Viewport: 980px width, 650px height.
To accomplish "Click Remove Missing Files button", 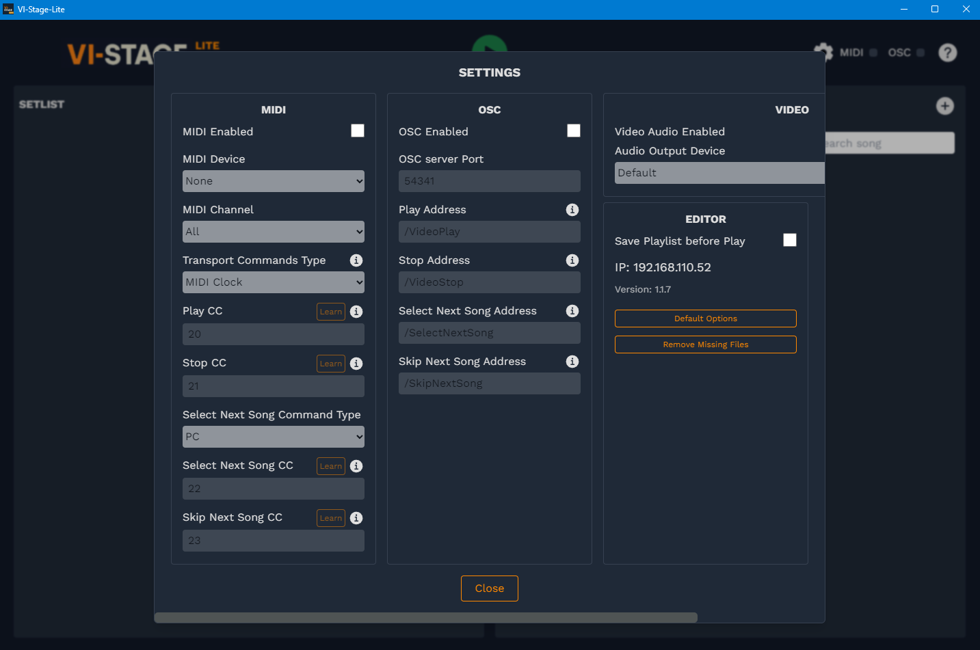I will [706, 344].
